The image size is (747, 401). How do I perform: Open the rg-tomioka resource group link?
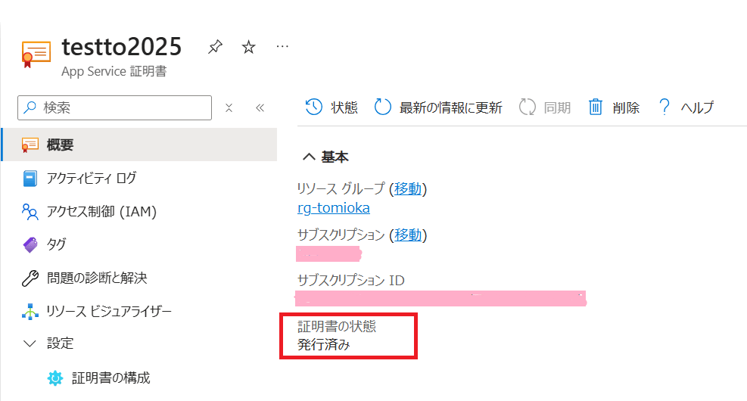point(334,208)
